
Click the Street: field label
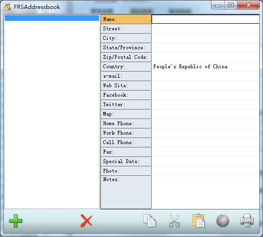point(126,29)
